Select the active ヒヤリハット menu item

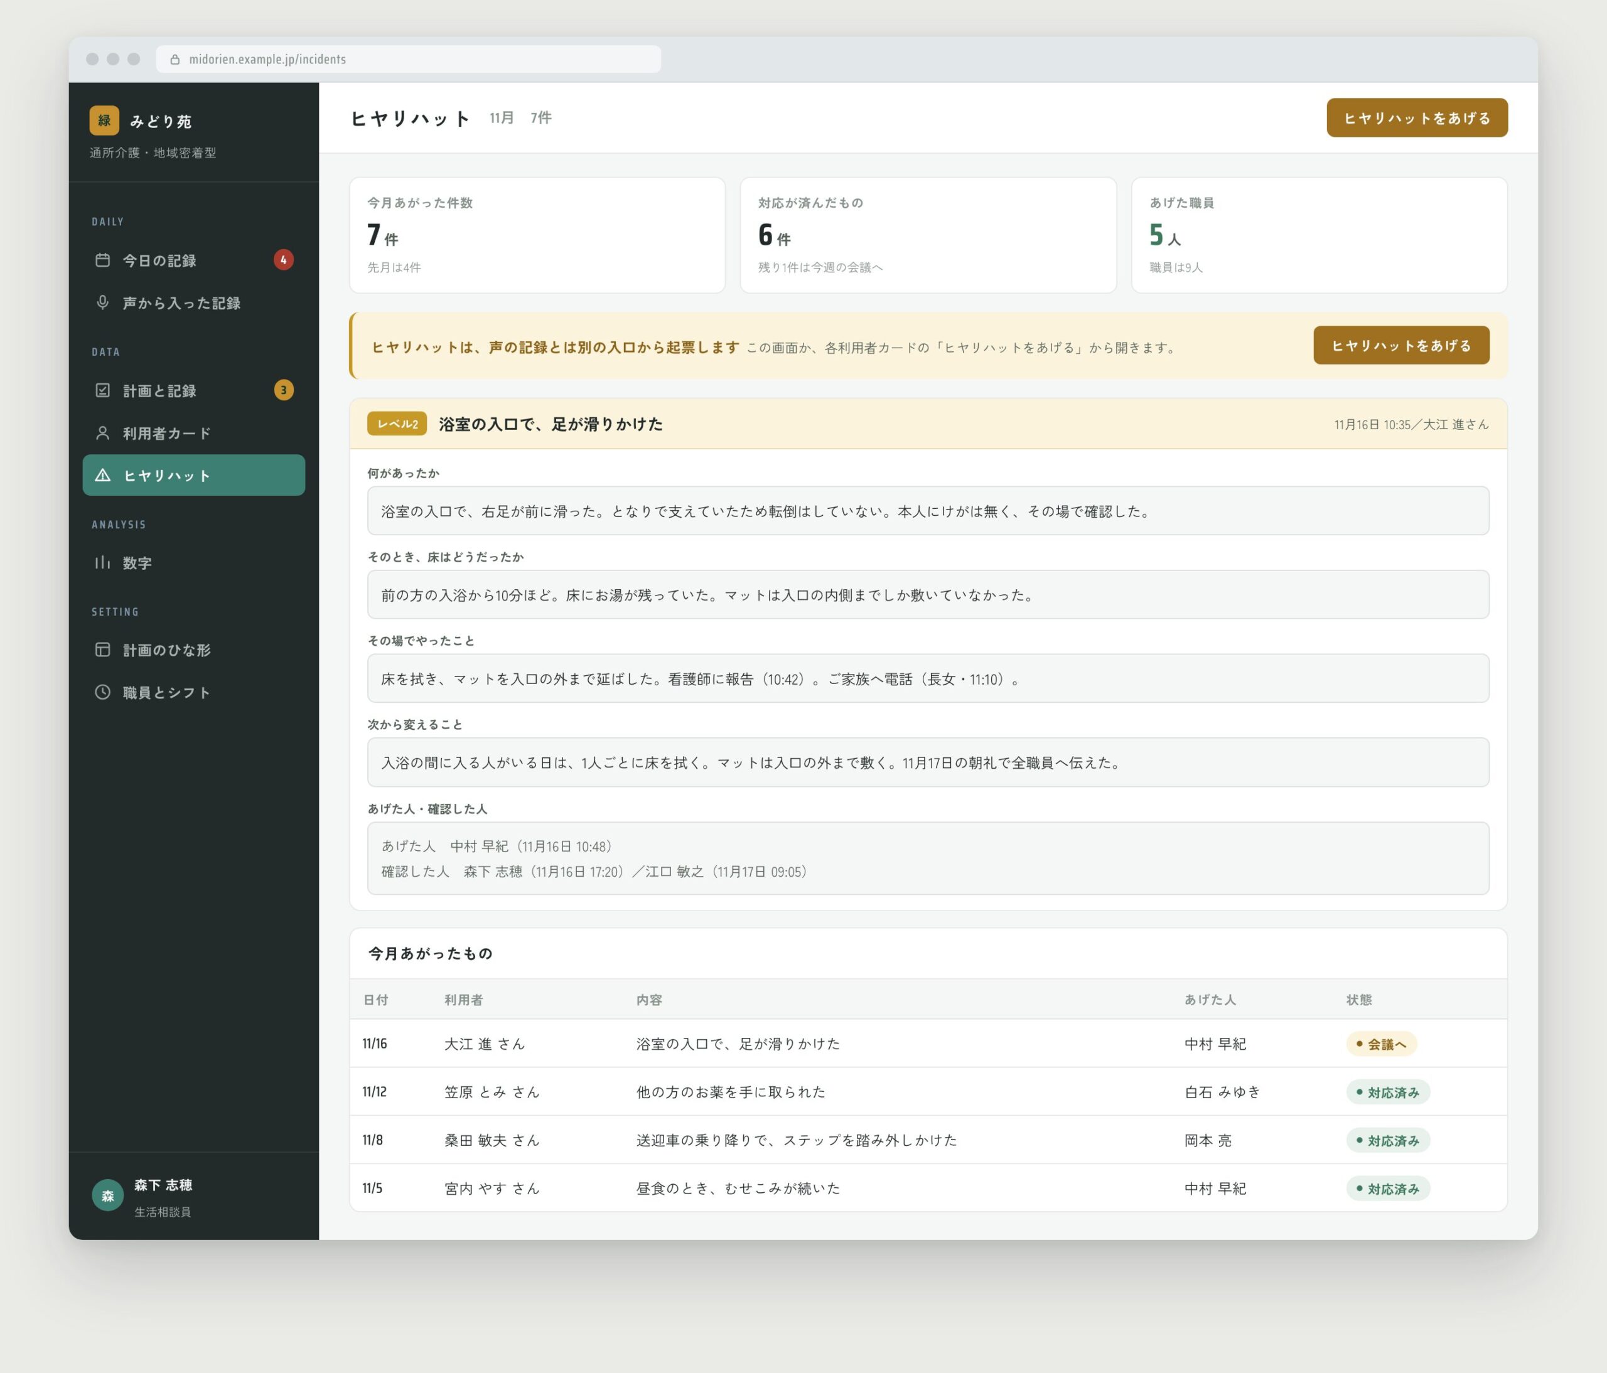tap(194, 475)
